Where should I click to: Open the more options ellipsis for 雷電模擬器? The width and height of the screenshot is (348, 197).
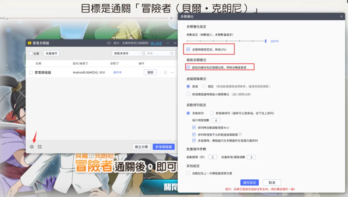coord(172,72)
